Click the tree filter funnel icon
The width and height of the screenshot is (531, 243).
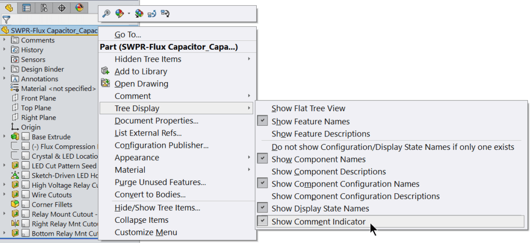coord(6,20)
